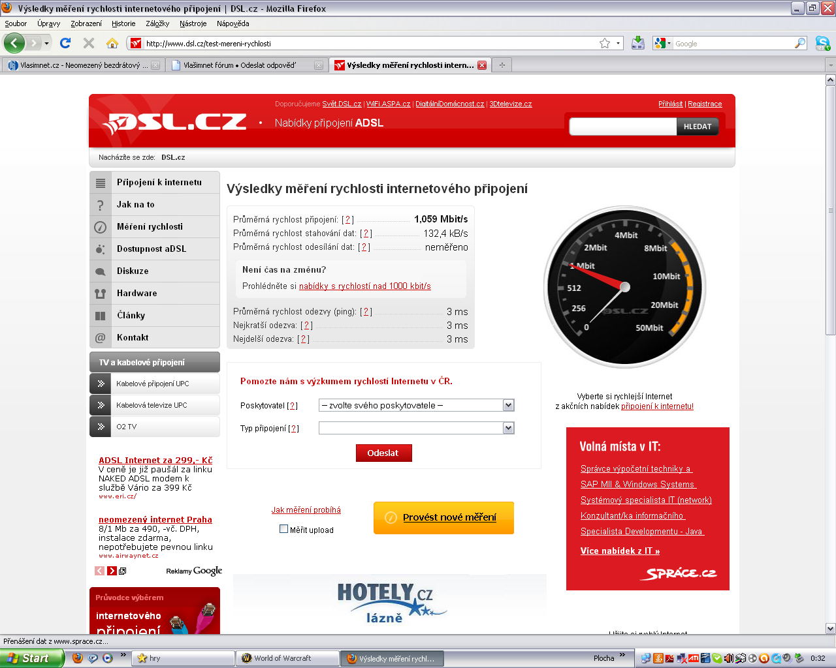
Task: Expand the Typ připojení dropdown
Action: pos(509,428)
